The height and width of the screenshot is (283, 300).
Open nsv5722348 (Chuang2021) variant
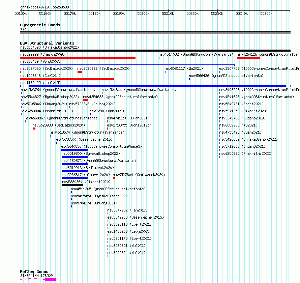[x=92, y=104]
